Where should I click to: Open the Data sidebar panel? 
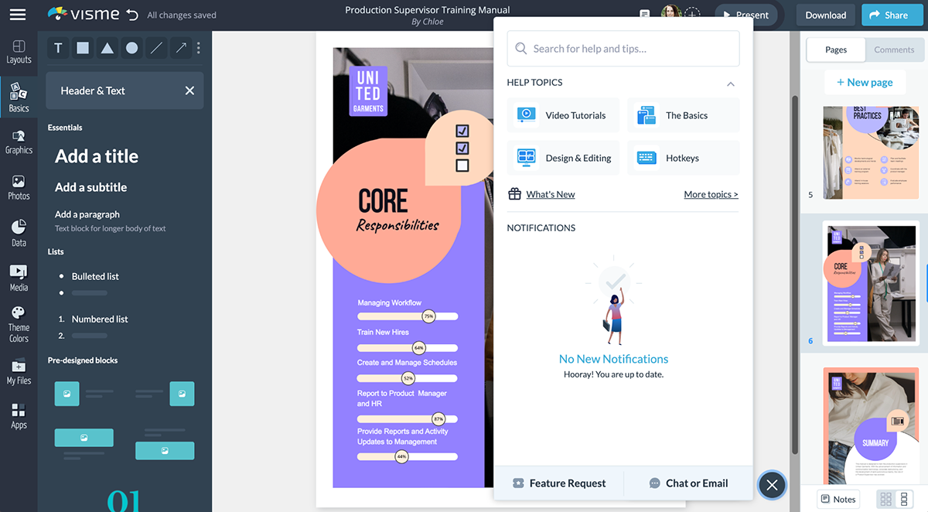[x=19, y=233]
